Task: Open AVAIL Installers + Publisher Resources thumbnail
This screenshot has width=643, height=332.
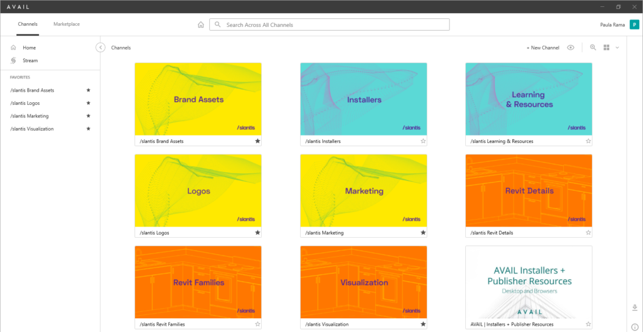Action: point(529,282)
